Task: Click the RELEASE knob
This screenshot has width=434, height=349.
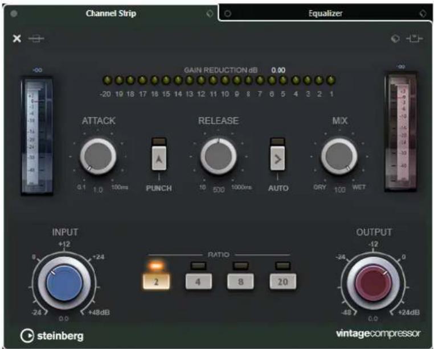Action: 218,156
